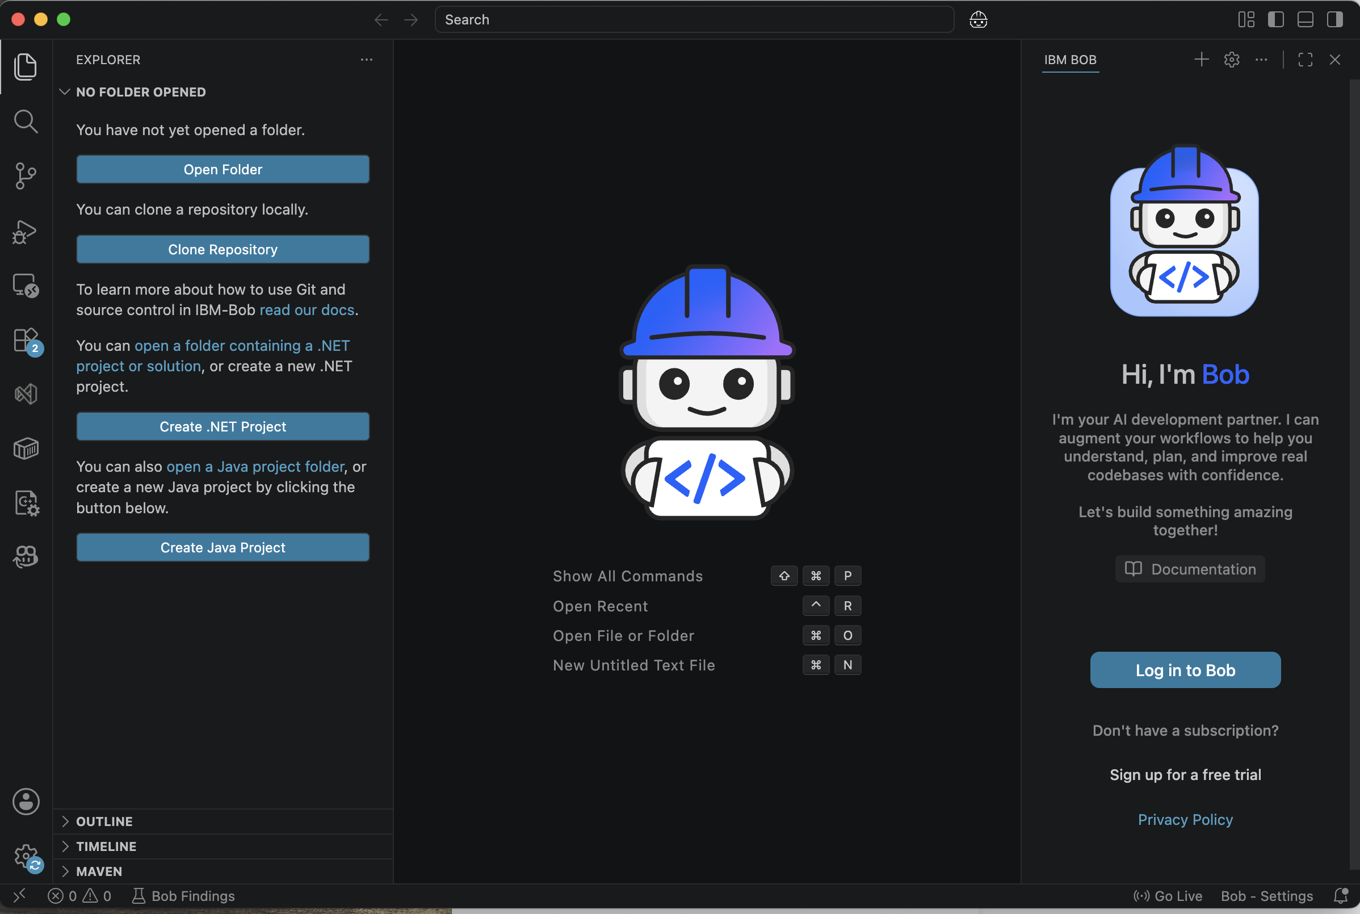Click 'New Untitled Text File' shortcut text
The image size is (1360, 914).
tap(634, 665)
